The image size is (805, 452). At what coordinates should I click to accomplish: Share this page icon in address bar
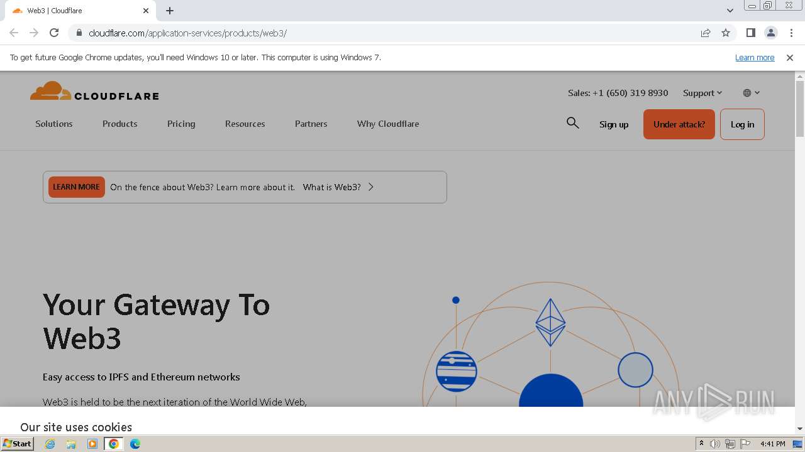coord(706,33)
